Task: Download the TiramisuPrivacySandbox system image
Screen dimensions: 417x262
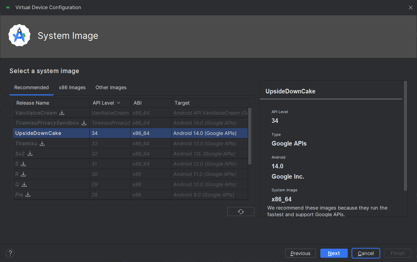Action: [84, 123]
